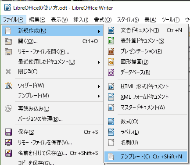Screen dimensions: 190x165
Task: Choose 名前を付けて保存(A)... entry
Action: [x=53, y=153]
